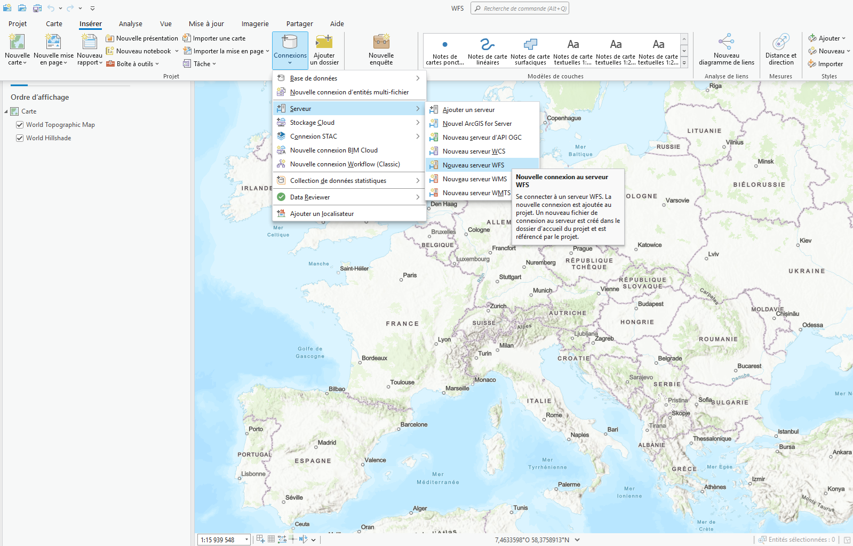Switch to the Analyse ribbon tab
Image resolution: width=853 pixels, height=546 pixels.
tap(130, 24)
